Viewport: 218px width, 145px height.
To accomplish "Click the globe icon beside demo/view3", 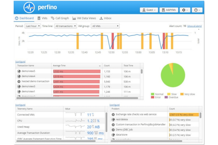I will (19, 87).
